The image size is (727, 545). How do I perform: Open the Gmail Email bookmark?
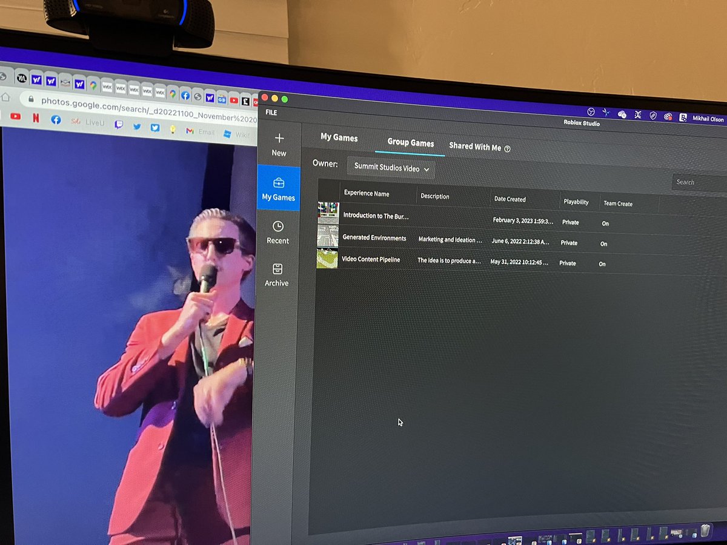point(200,131)
